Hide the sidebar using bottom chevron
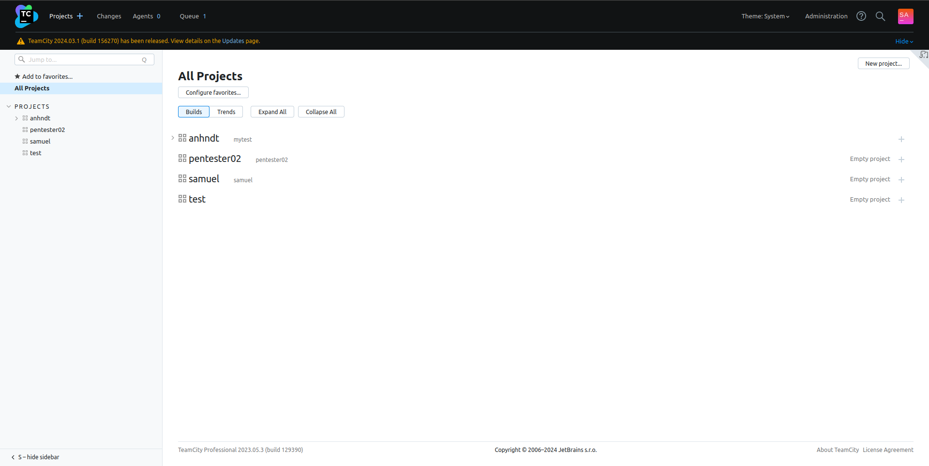 (13, 457)
